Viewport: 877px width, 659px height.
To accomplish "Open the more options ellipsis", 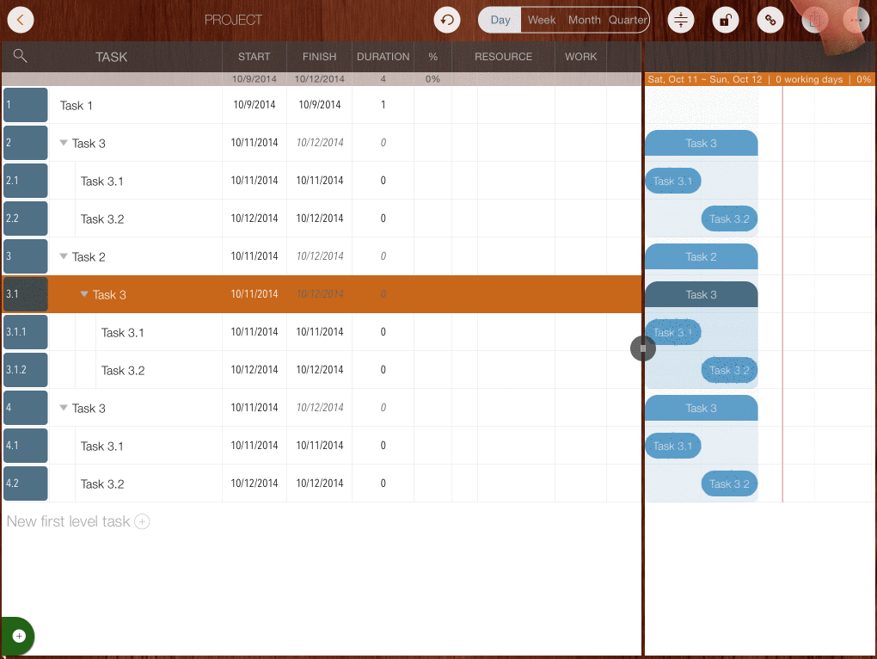I will [x=856, y=20].
